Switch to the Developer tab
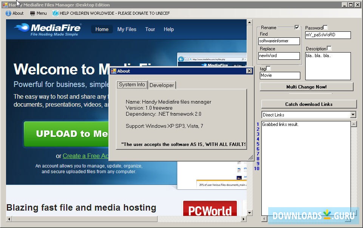363x228 pixels. click(161, 85)
